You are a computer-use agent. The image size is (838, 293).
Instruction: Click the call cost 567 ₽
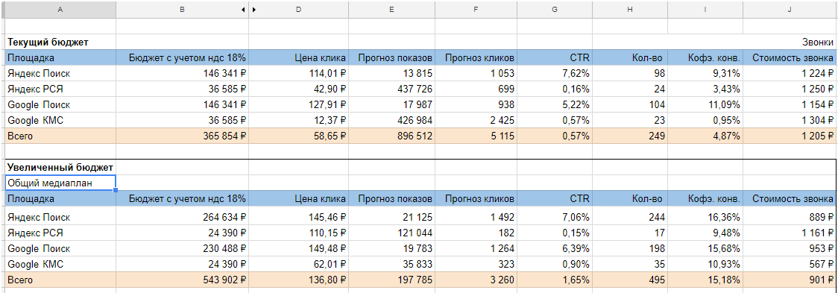tap(790, 265)
